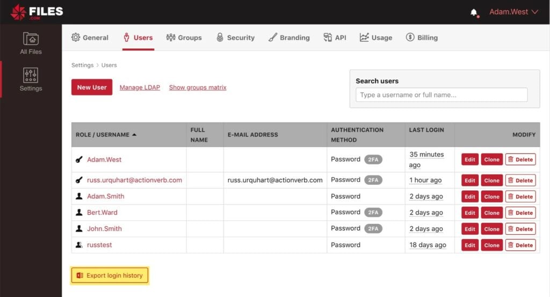The height and width of the screenshot is (297, 550).
Task: Open the Groups tab
Action: (184, 38)
